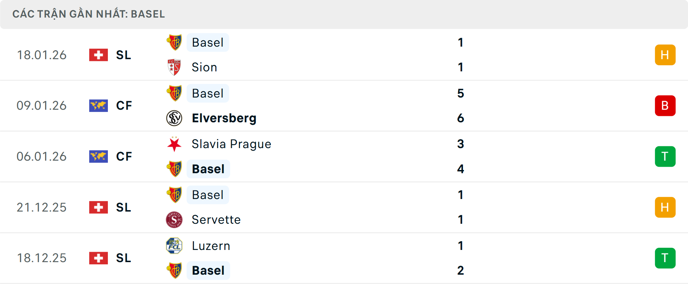
Task: Click the Sion club crest icon
Action: 174,67
